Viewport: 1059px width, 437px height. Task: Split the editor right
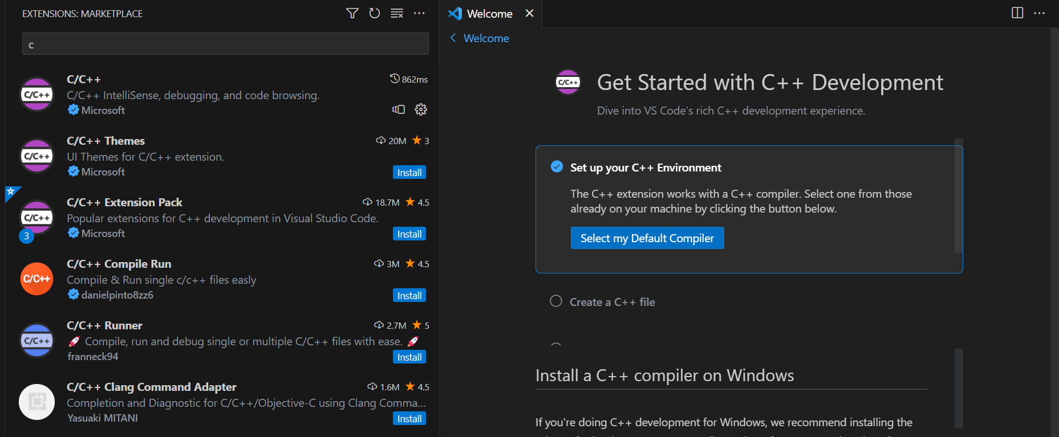tap(1017, 13)
